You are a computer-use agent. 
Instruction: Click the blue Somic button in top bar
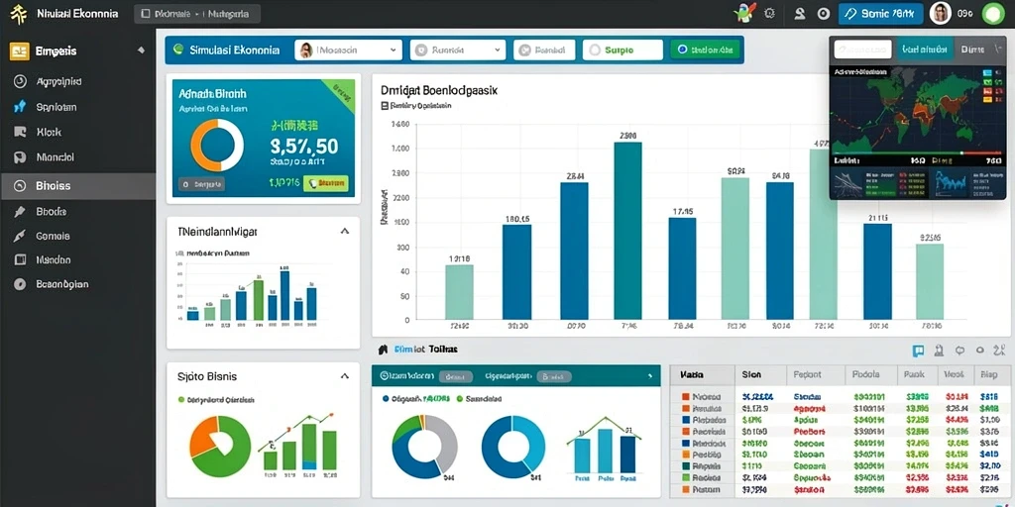coord(880,13)
